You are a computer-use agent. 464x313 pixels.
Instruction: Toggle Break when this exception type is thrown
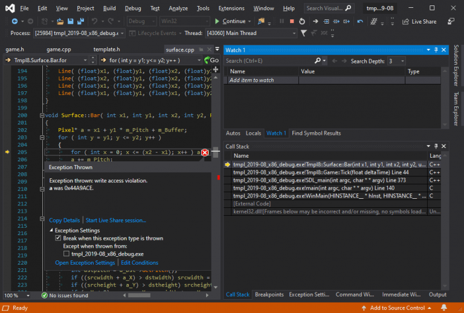[x=58, y=238]
